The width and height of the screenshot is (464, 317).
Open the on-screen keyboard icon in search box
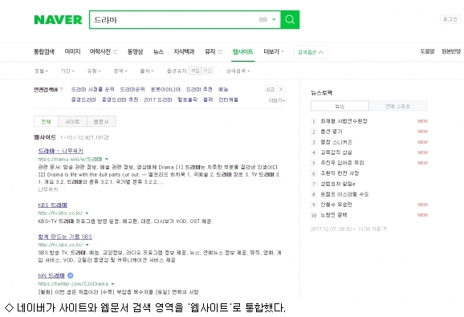(x=263, y=19)
